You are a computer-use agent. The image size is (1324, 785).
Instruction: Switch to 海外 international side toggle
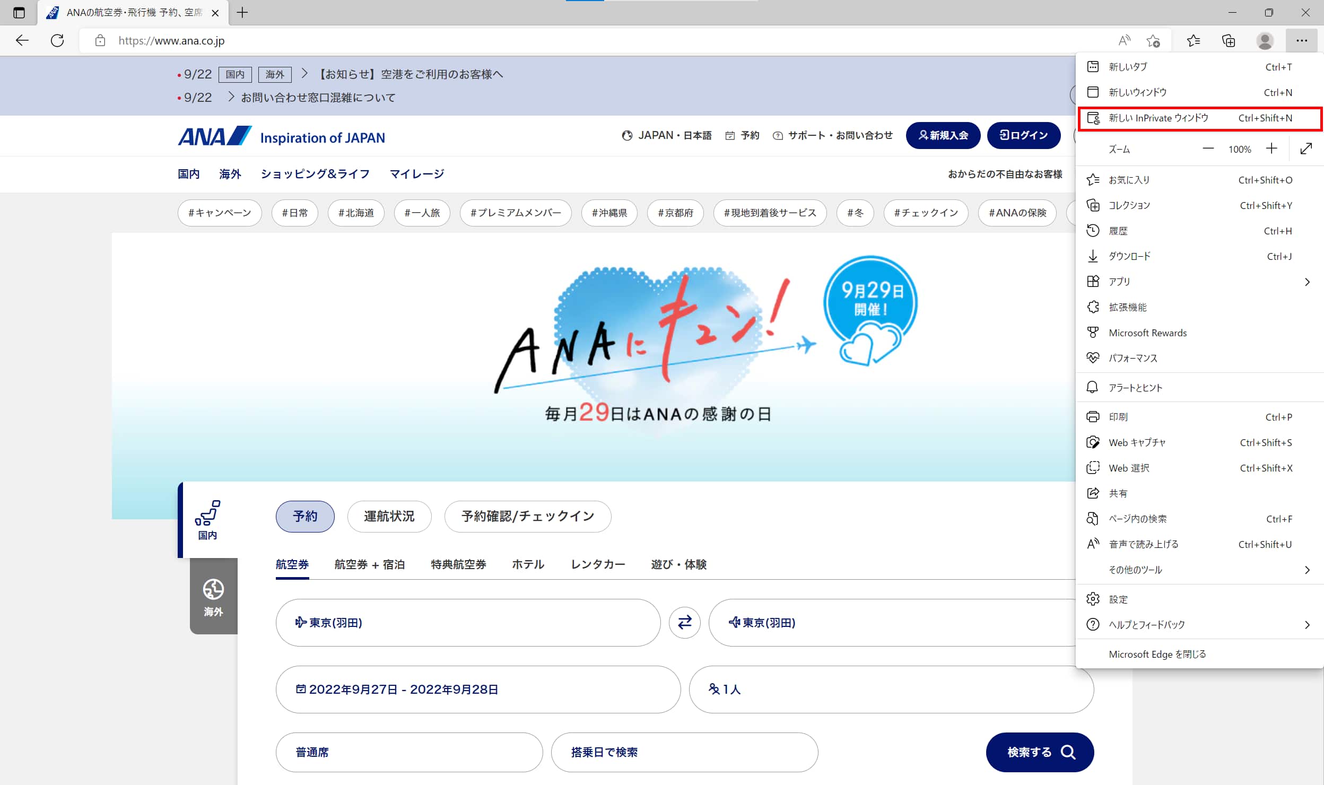[x=213, y=597]
